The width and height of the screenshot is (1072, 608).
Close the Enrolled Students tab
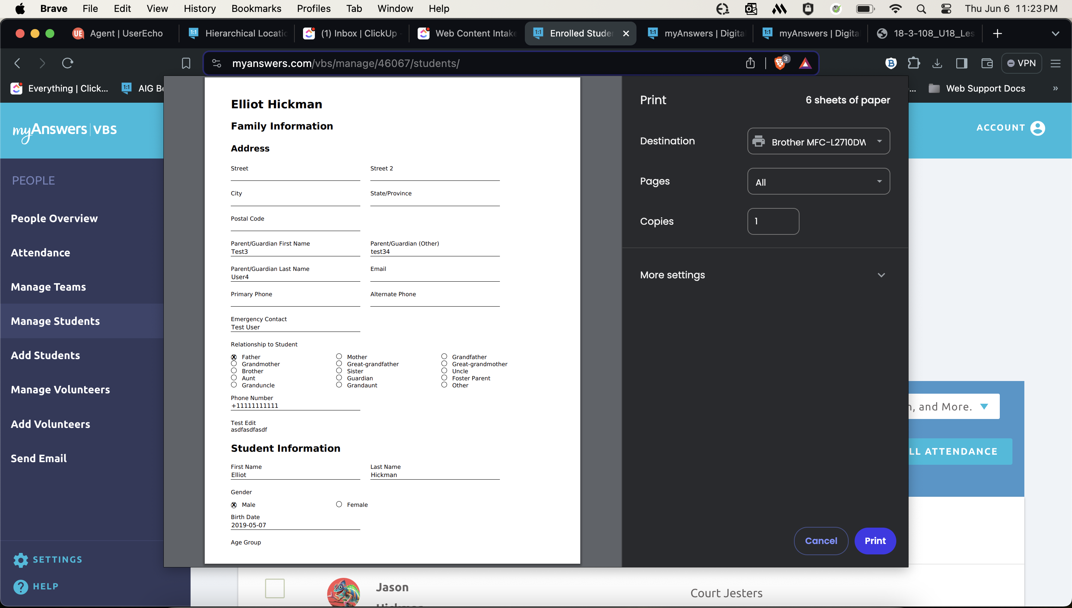tap(626, 33)
